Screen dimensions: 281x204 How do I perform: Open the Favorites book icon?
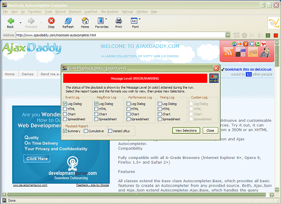(101, 21)
